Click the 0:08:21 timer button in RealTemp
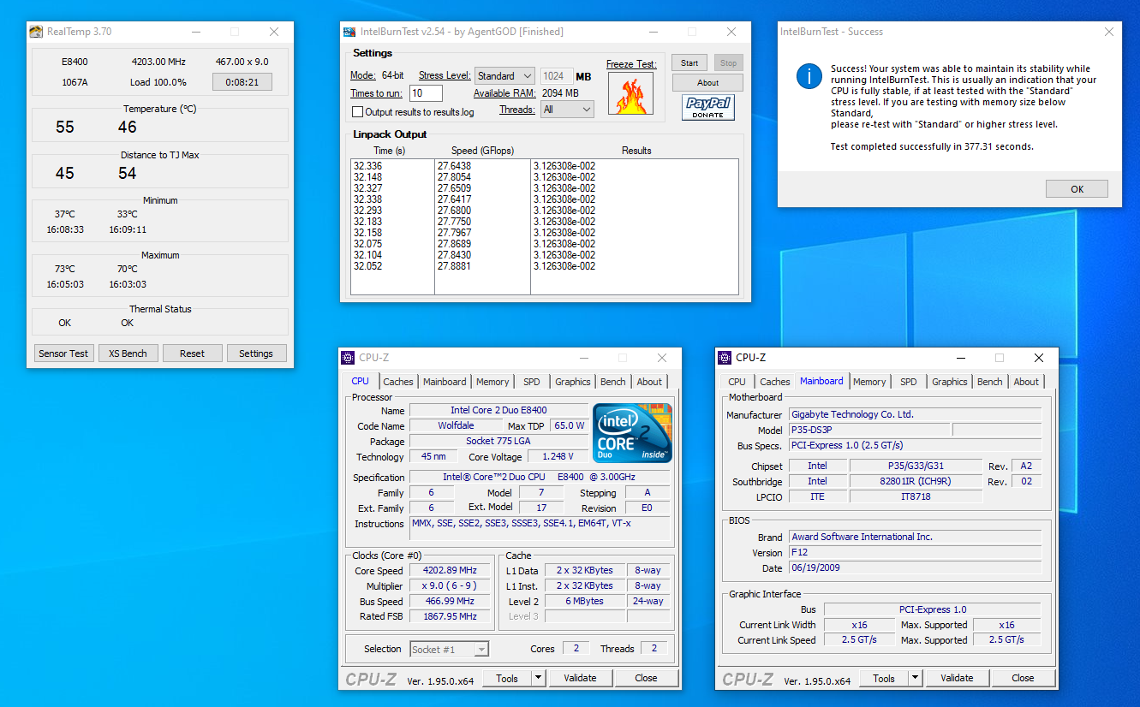Image resolution: width=1140 pixels, height=707 pixels. [242, 82]
